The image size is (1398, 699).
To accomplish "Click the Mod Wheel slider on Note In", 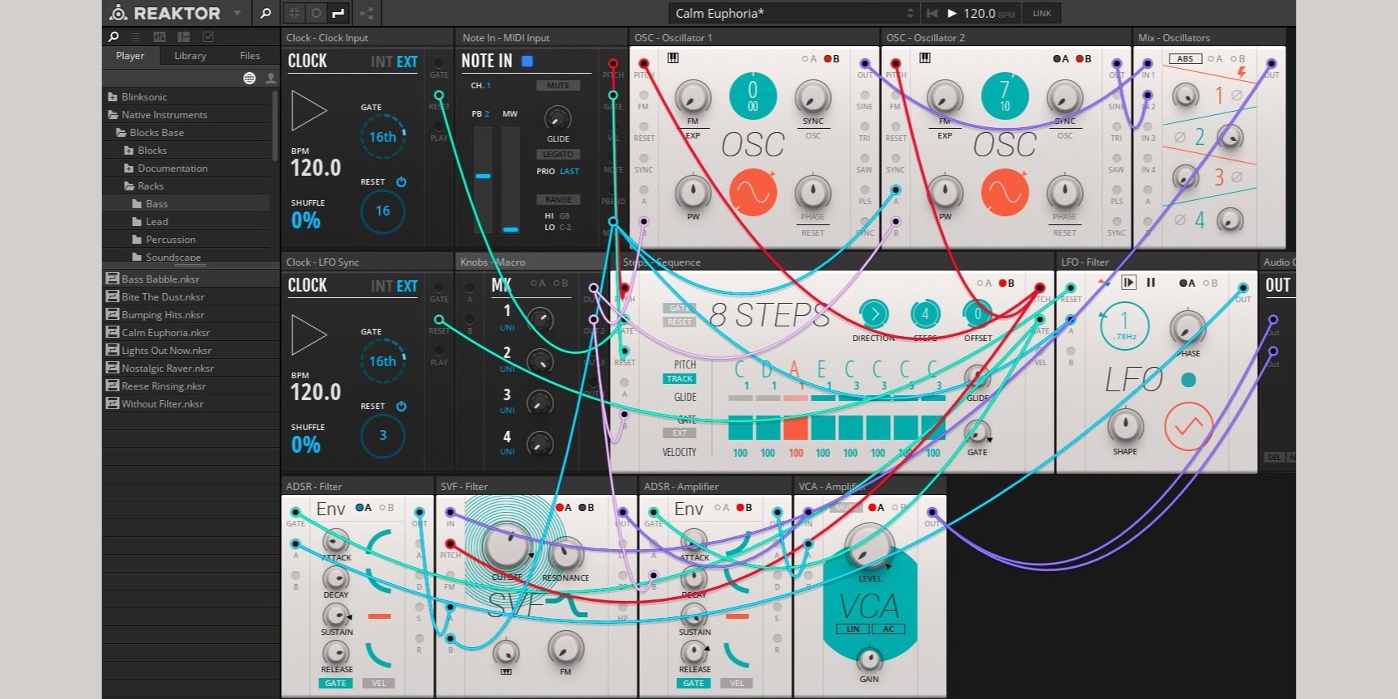I will (x=510, y=179).
